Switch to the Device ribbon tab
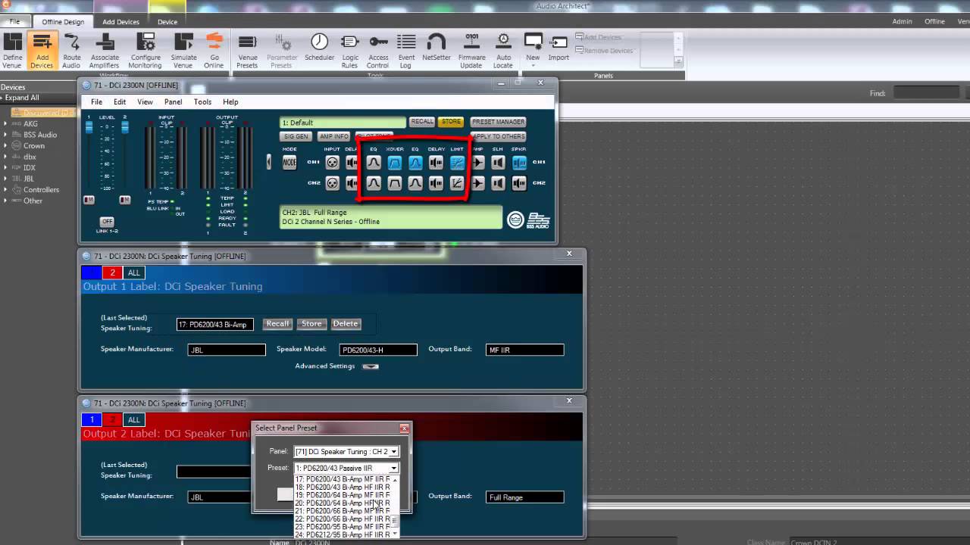This screenshot has height=545, width=970. coord(167,22)
